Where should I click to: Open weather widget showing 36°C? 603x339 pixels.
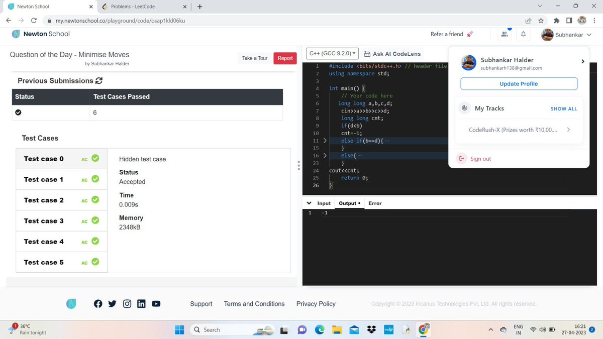pyautogui.click(x=28, y=329)
